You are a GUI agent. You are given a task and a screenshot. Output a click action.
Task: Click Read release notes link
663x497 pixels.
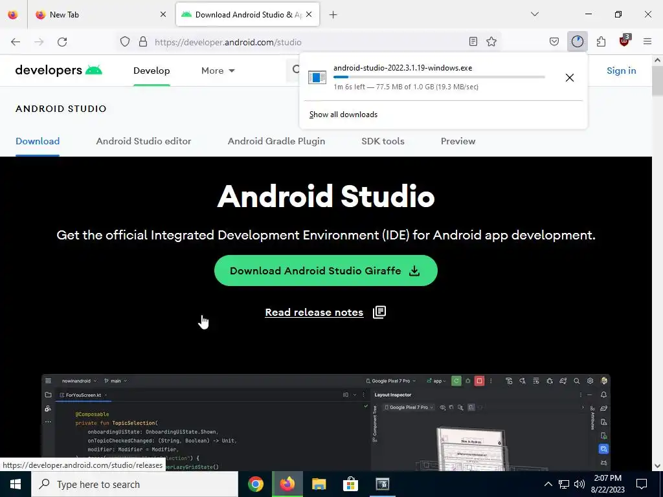(x=314, y=313)
